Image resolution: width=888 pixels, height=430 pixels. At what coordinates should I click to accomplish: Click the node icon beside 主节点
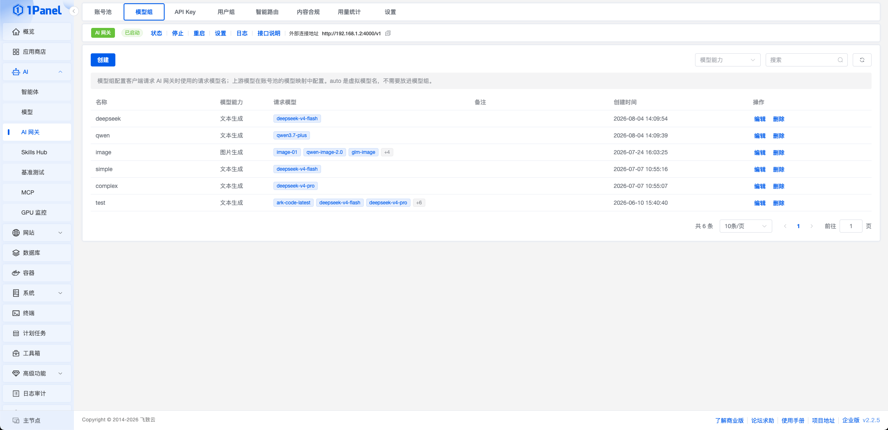tap(16, 421)
